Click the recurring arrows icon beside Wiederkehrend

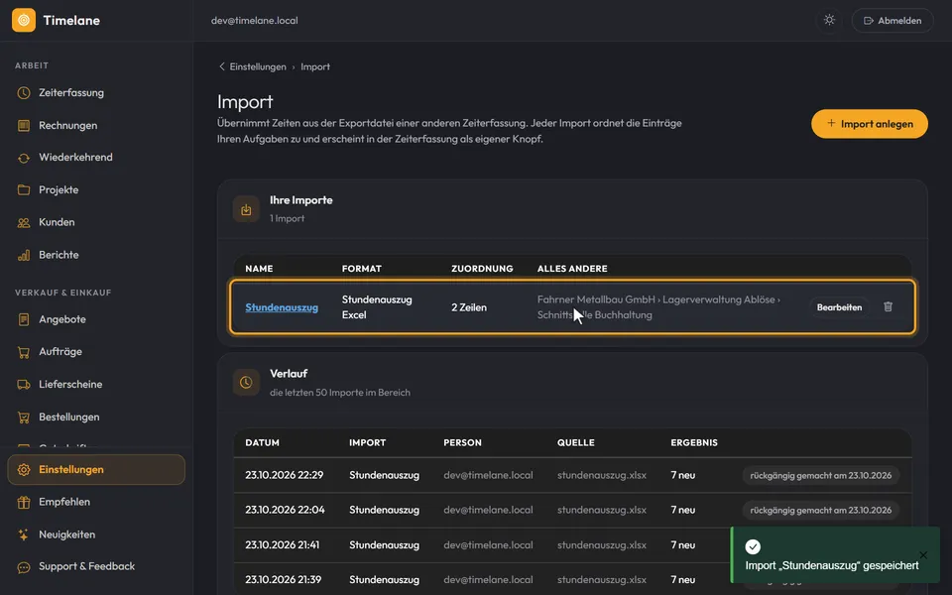pos(24,158)
